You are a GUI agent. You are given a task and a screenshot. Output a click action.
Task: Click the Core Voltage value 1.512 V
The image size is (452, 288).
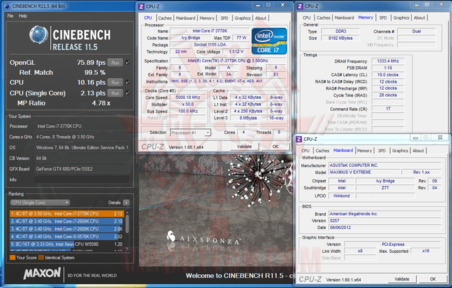pos(236,52)
